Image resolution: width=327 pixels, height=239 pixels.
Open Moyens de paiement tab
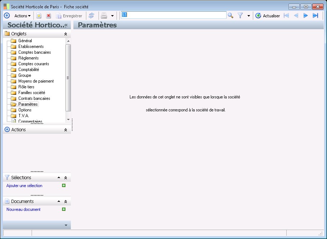[36, 81]
